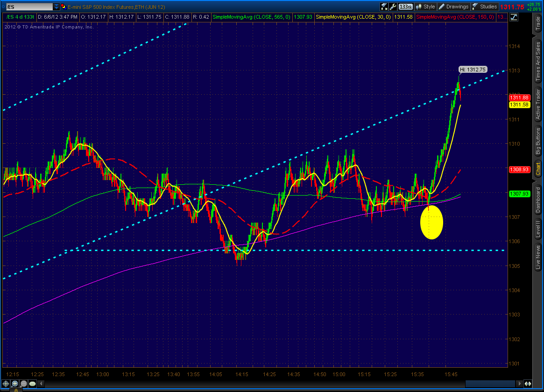
Task: Click the 1305 price axis label
Action: coord(514,266)
